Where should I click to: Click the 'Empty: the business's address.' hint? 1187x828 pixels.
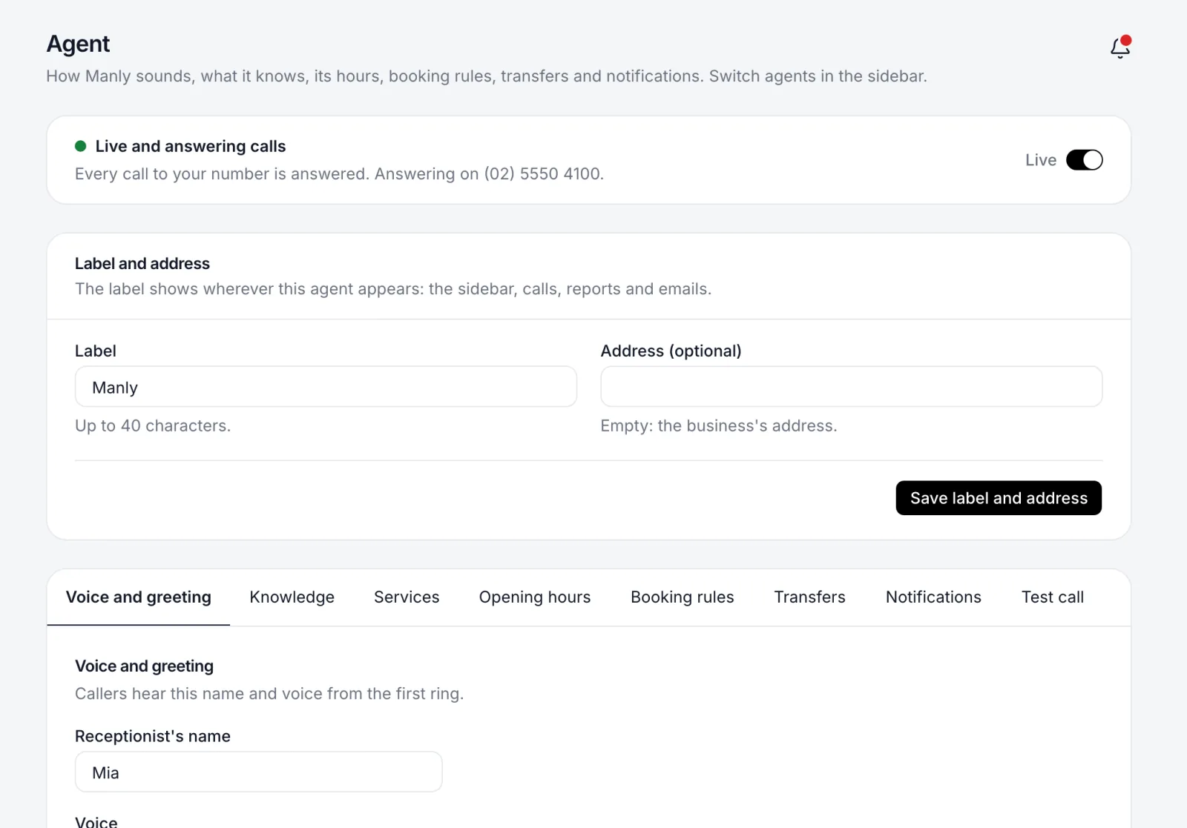pos(719,426)
